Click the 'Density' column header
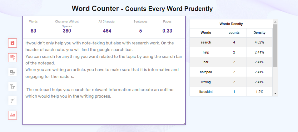 pyautogui.click(x=259, y=33)
